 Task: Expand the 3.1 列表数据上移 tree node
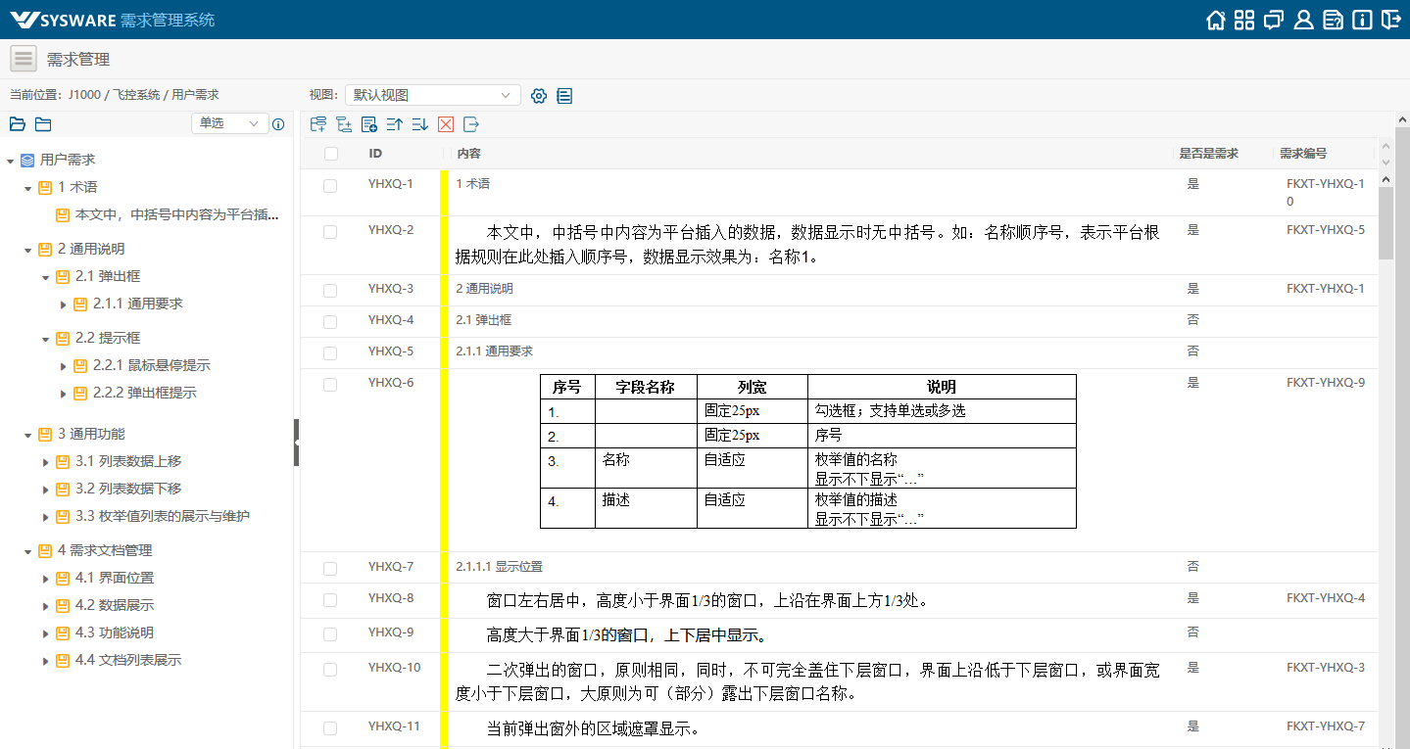point(45,462)
